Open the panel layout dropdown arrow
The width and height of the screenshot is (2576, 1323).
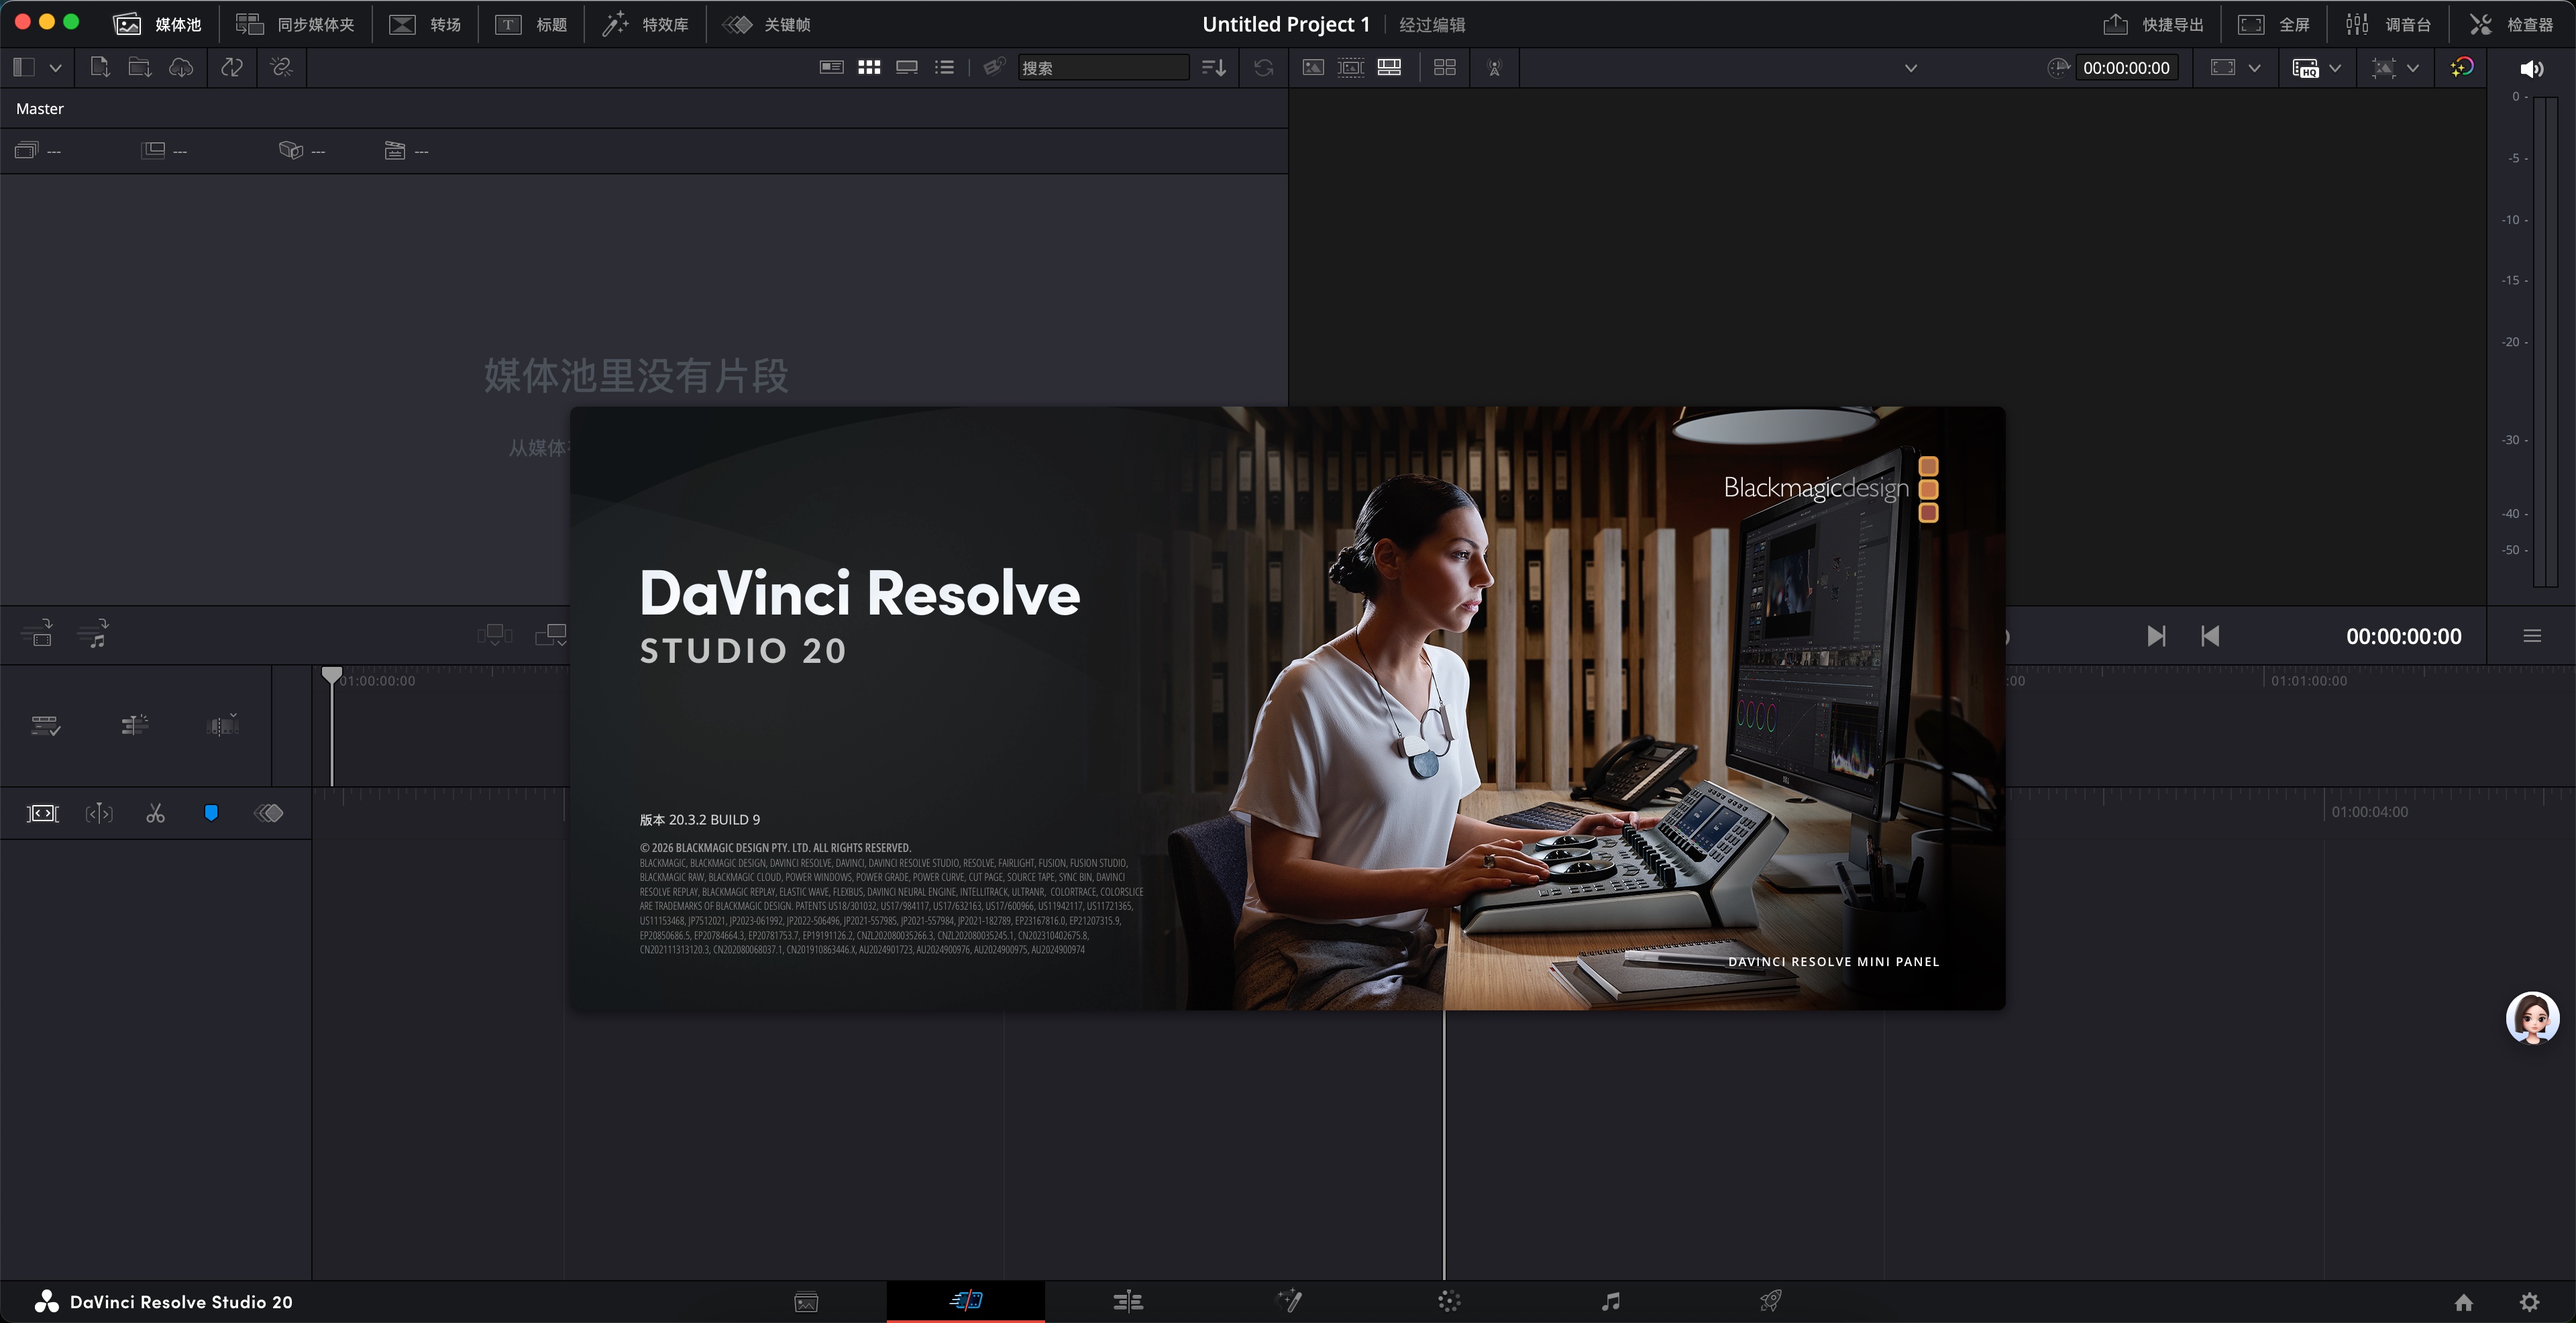56,67
